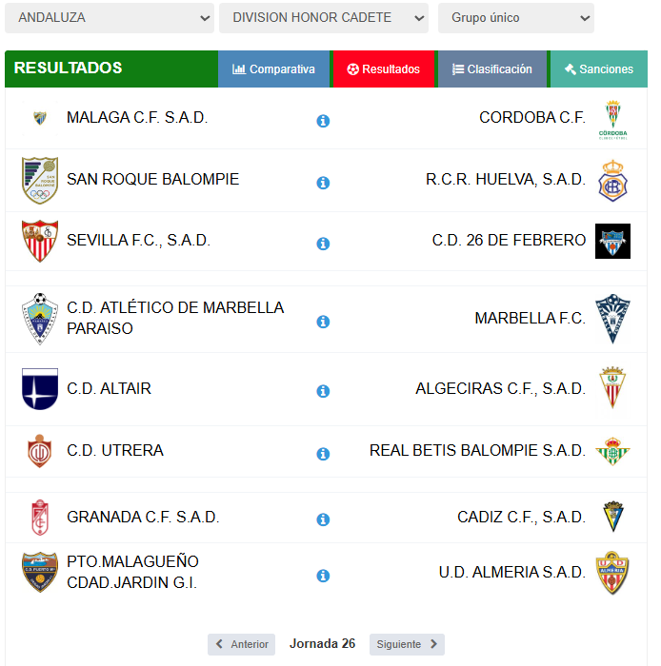
Task: Switch to the Comparativa tab
Action: click(x=273, y=69)
